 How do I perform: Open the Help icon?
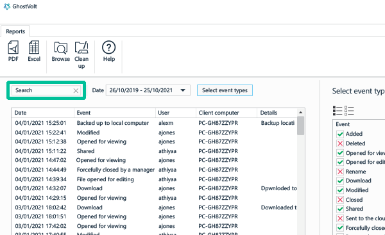[x=109, y=51]
